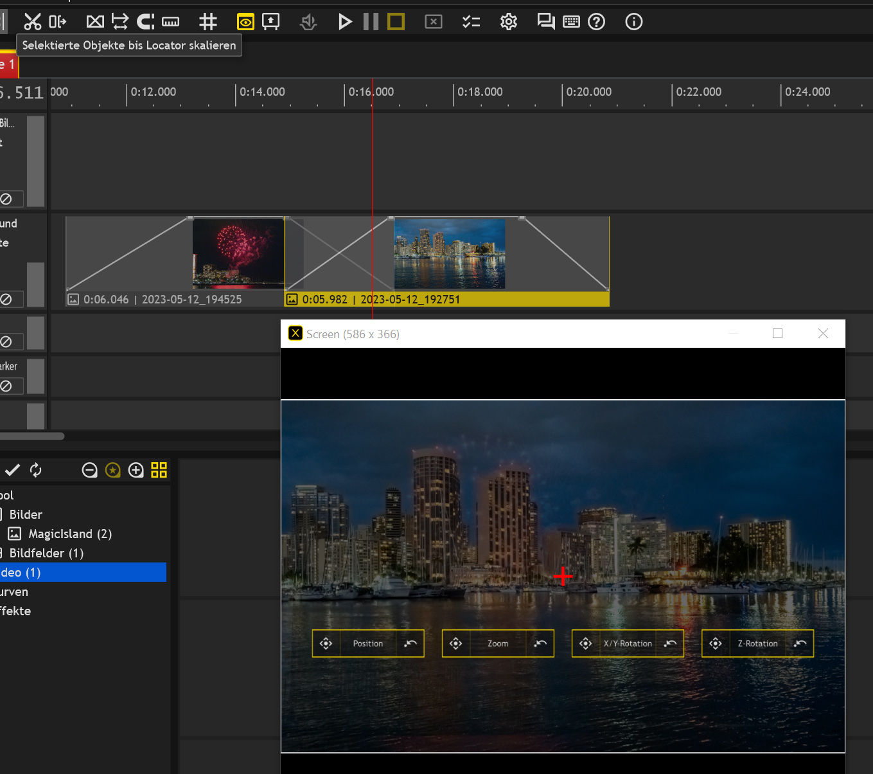Click the help question mark icon
This screenshot has width=873, height=774.
tap(597, 22)
